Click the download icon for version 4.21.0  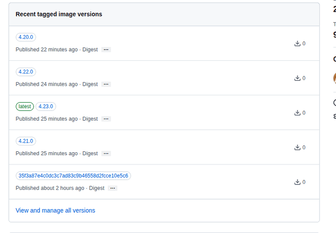[x=297, y=147]
